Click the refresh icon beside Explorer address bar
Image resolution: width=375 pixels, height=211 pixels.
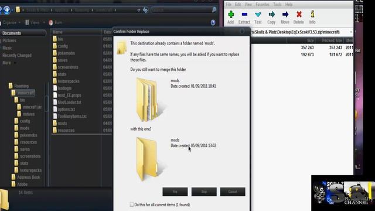point(145,10)
